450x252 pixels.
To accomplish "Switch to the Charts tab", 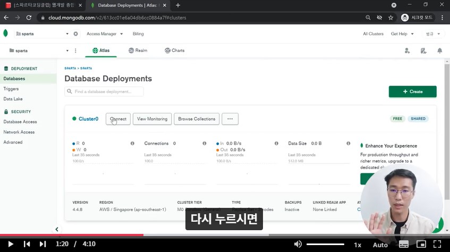I will [x=174, y=51].
